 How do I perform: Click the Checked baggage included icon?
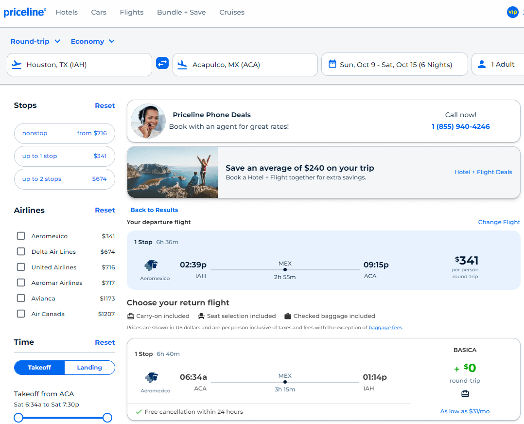pyautogui.click(x=287, y=316)
